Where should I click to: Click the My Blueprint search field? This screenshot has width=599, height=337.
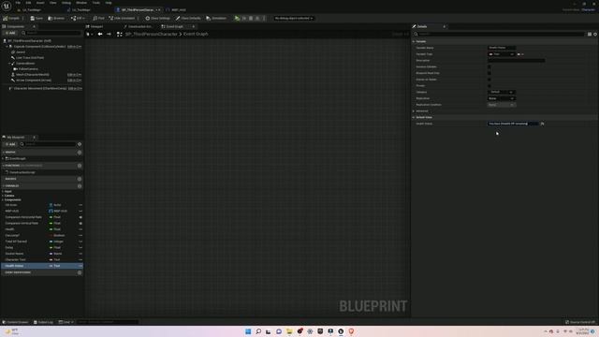point(48,144)
